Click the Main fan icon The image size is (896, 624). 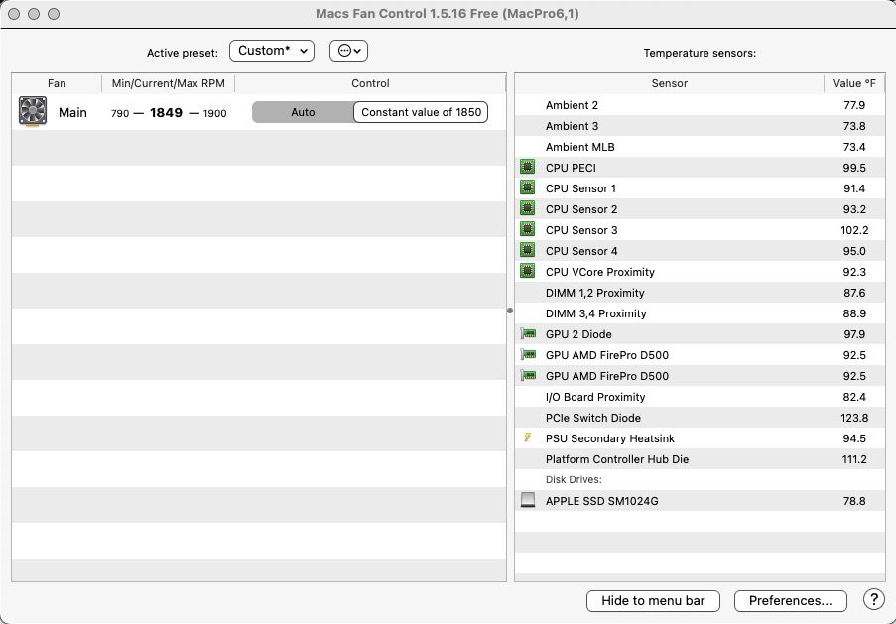pyautogui.click(x=33, y=111)
